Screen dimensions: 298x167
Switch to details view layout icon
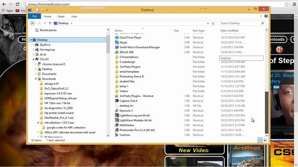(260, 140)
